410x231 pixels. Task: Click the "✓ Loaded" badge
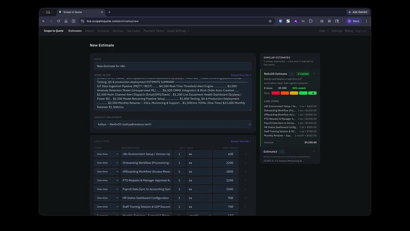[x=303, y=74]
